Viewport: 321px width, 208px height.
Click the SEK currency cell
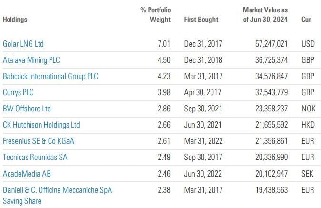(307, 173)
